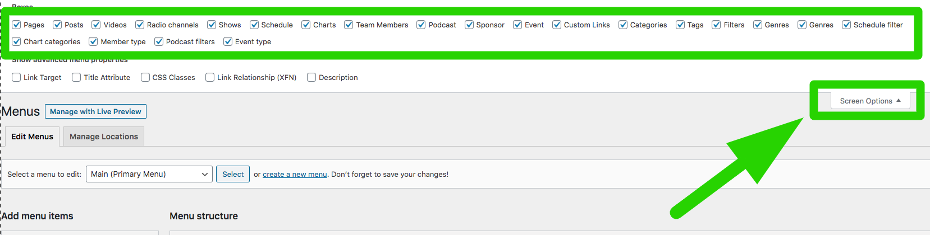Collapse the Screen Options panel
Viewport: 930px width, 235px height.
point(869,101)
